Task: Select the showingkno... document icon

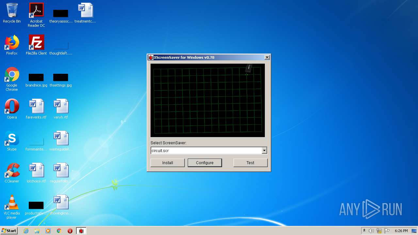Action: pyautogui.click(x=61, y=205)
